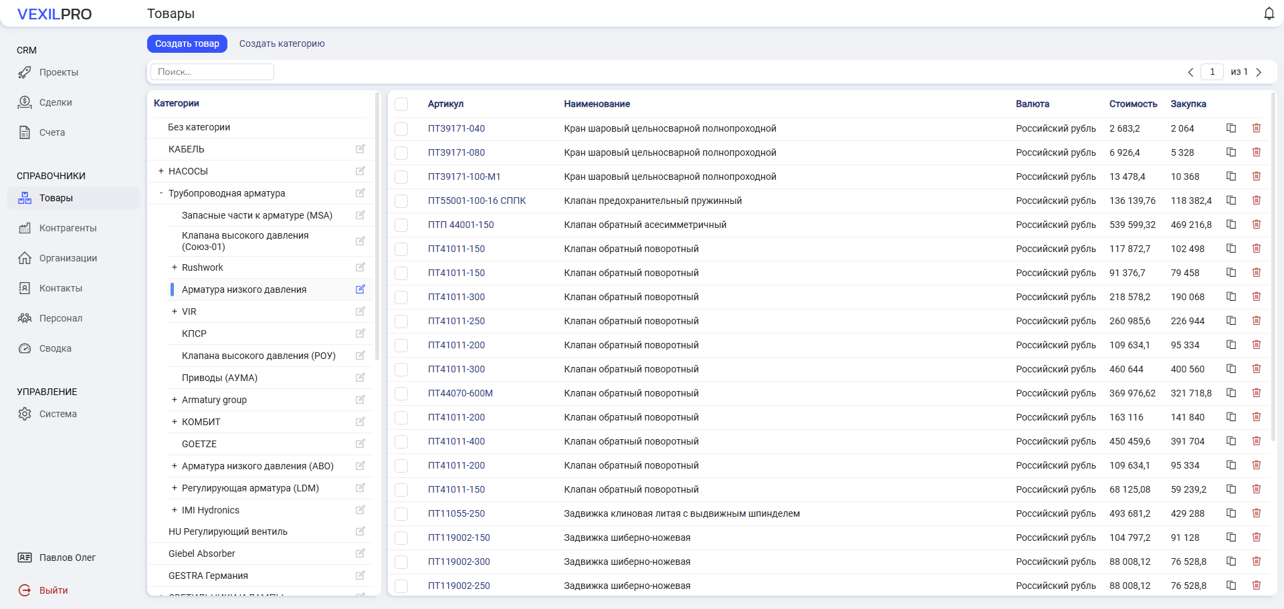Image resolution: width=1284 pixels, height=609 pixels.
Task: Collapse the Трубопроводная арматура category
Action: click(x=161, y=193)
